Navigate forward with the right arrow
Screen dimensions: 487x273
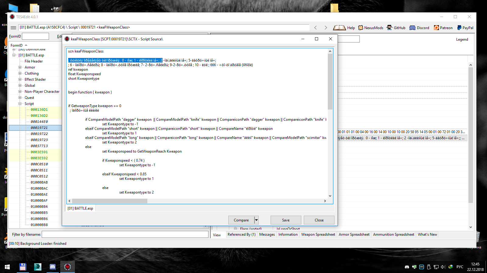pos(326,28)
